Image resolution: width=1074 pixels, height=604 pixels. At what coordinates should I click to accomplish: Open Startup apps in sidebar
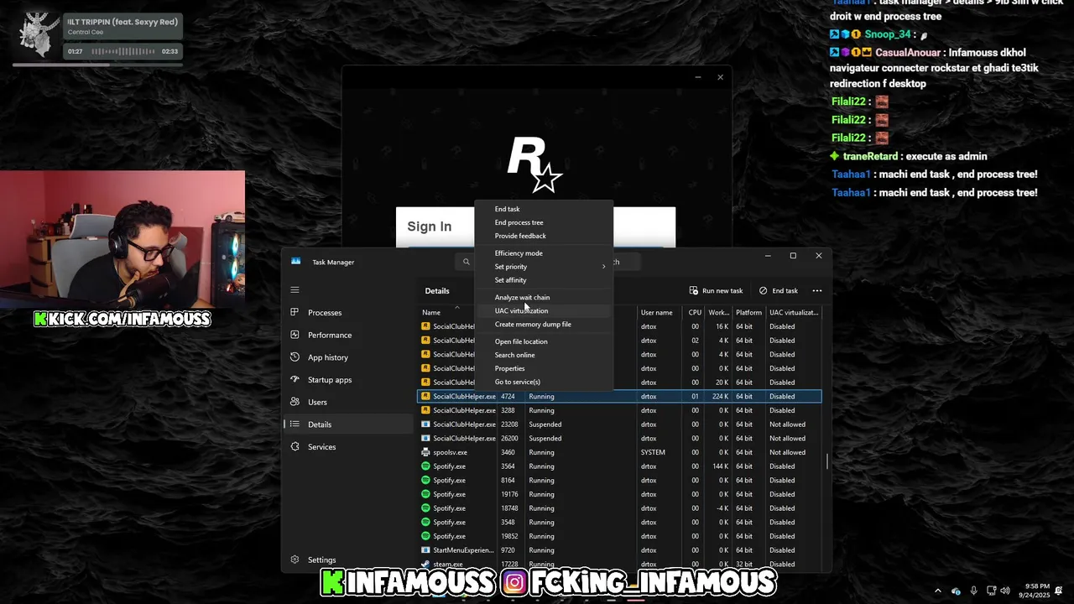330,380
